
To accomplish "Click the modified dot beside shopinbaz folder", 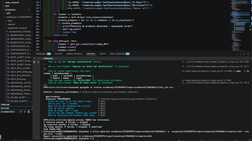I will [29, 10].
